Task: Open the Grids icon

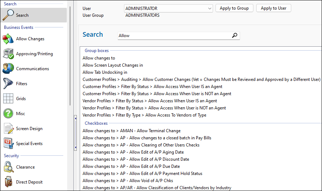Action: [x=8, y=99]
